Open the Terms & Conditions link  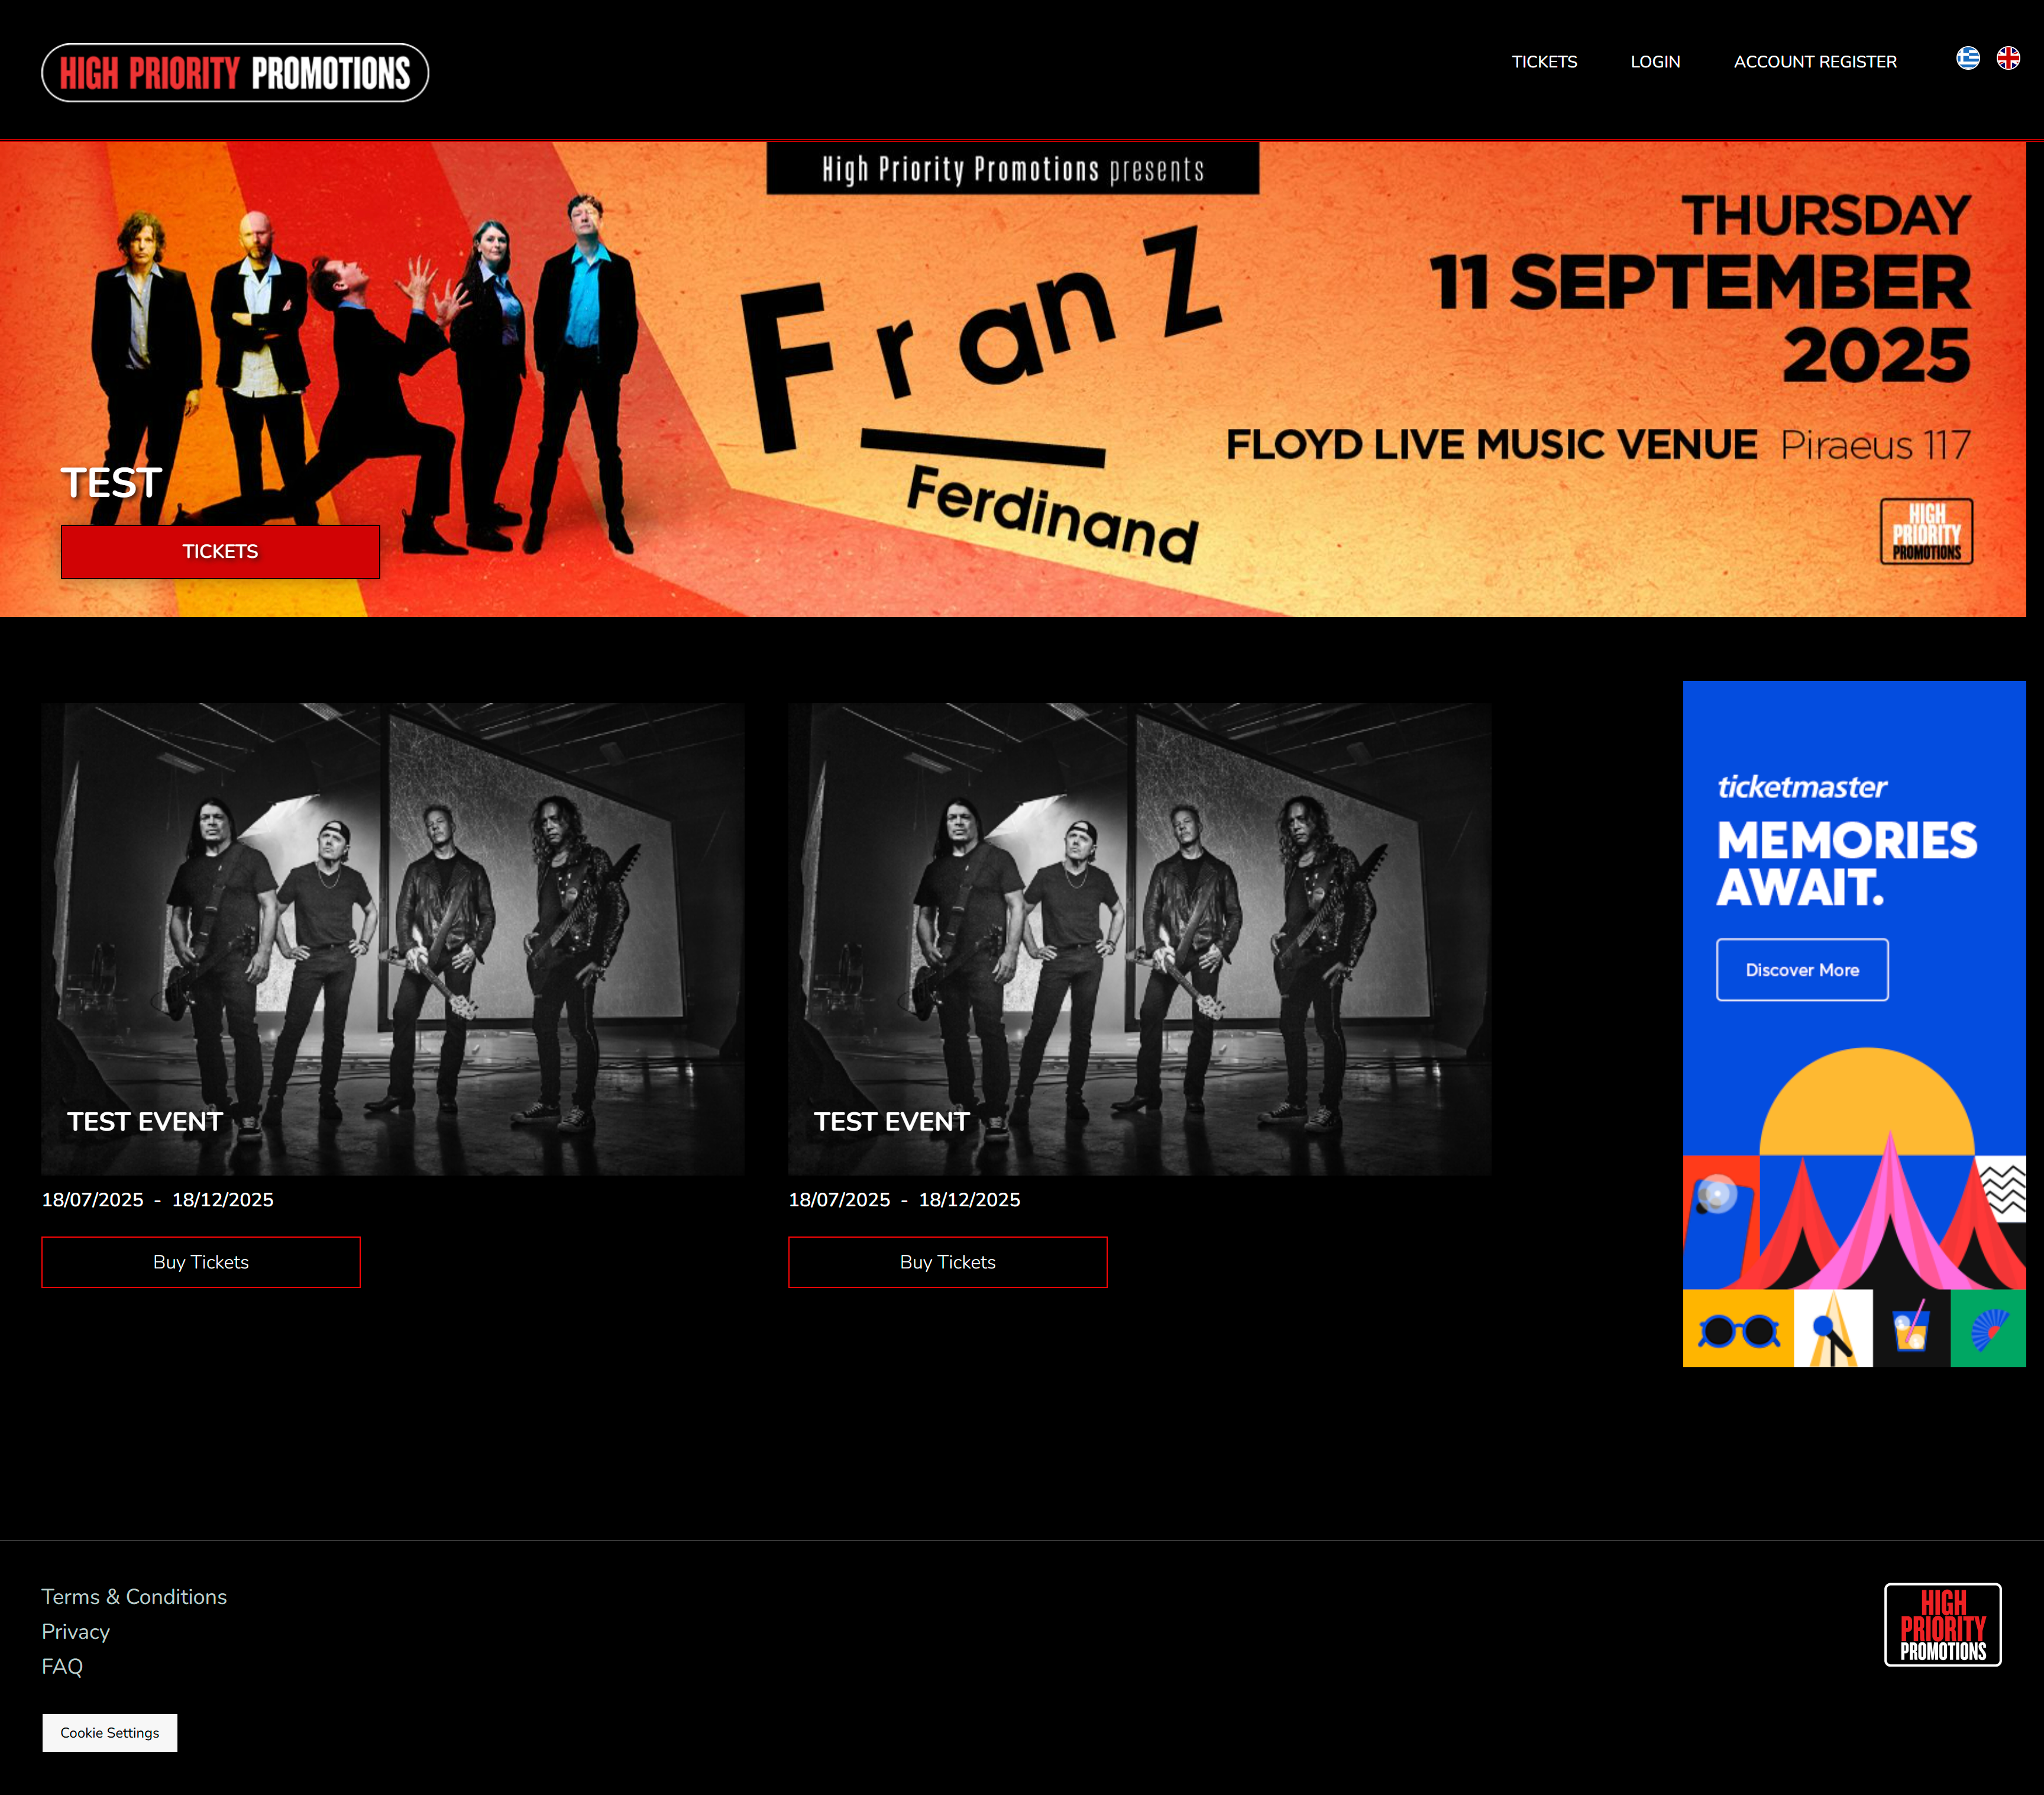click(134, 1597)
